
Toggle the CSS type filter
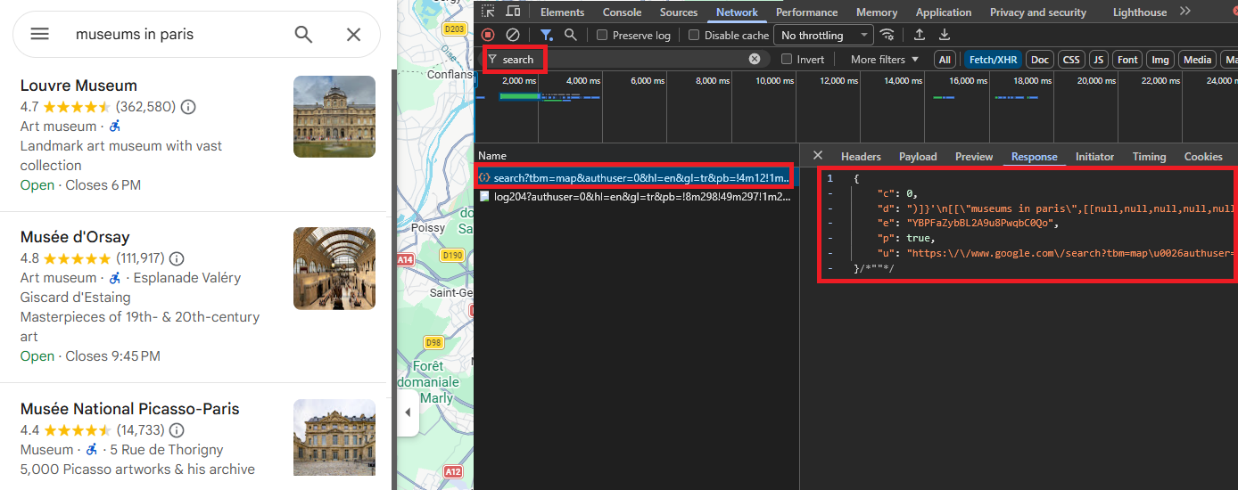point(1071,60)
